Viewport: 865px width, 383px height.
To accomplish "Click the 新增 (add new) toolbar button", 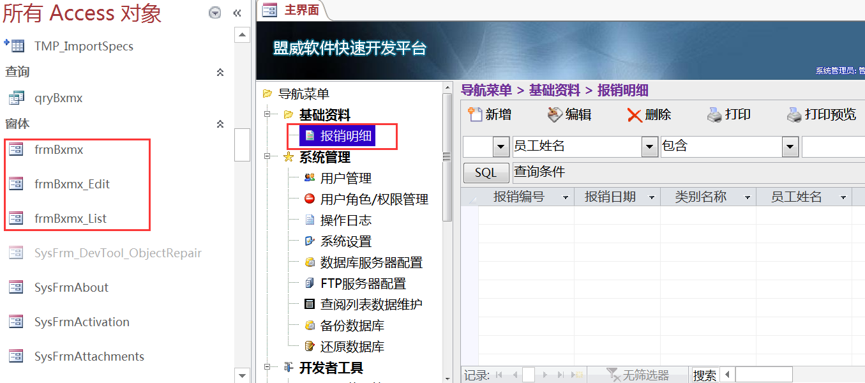I will point(490,114).
